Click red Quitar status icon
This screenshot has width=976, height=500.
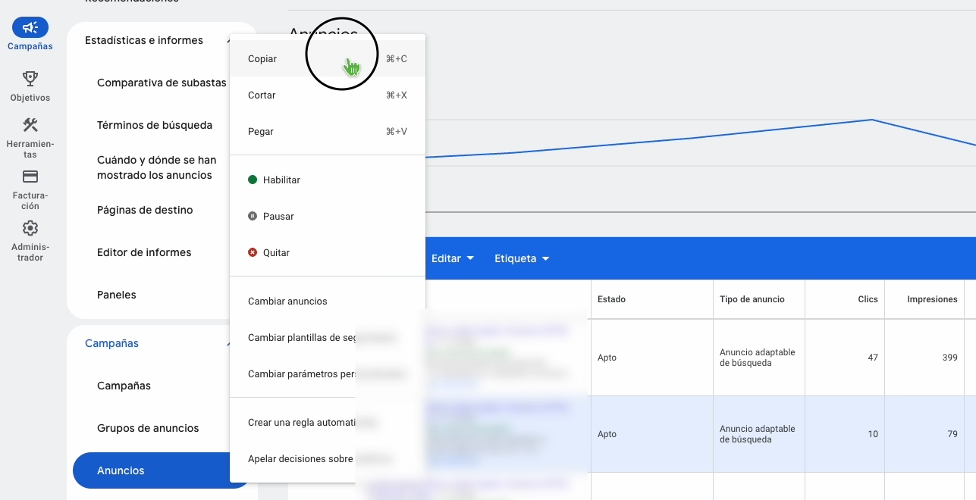[x=253, y=252]
